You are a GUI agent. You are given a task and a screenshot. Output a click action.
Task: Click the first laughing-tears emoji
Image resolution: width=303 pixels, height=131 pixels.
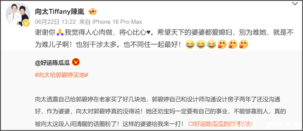coord(190,45)
